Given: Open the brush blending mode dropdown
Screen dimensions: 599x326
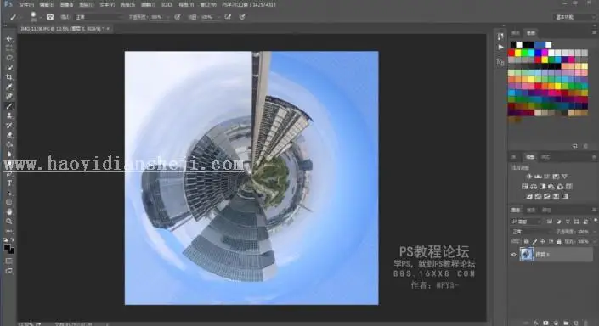Looking at the screenshot, I should 99,17.
